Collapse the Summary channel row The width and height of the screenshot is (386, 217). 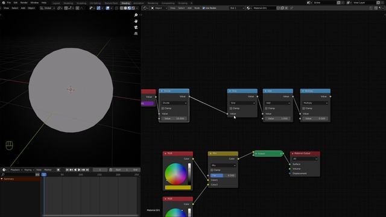point(2,179)
